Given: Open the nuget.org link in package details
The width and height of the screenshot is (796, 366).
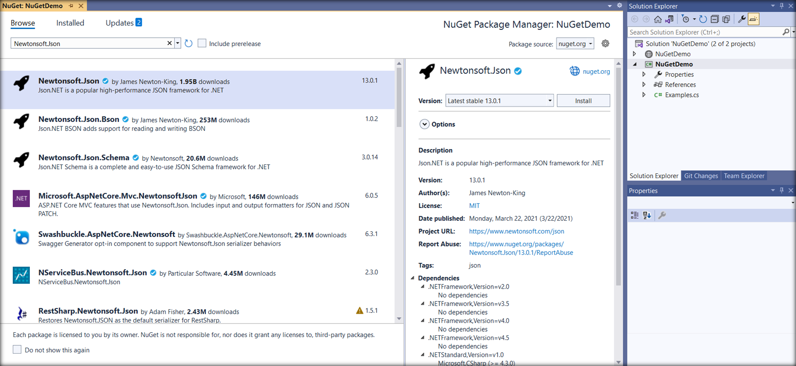Looking at the screenshot, I should (596, 71).
